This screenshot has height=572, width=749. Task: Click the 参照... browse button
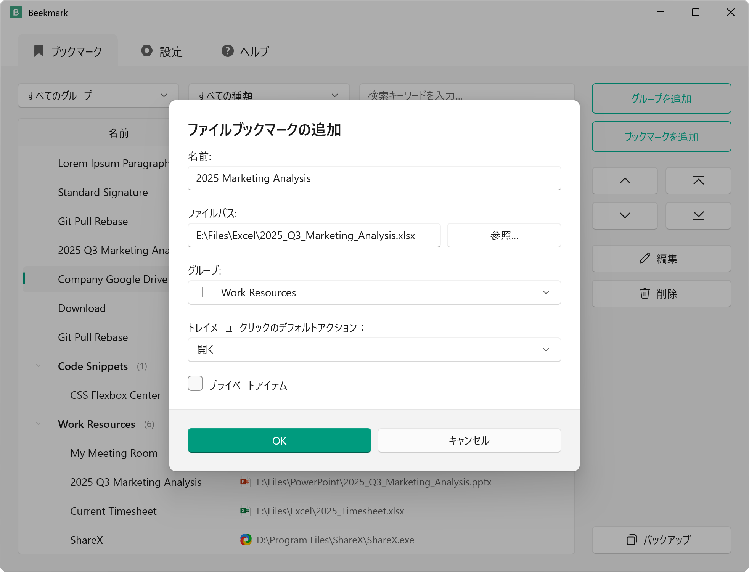coord(504,235)
